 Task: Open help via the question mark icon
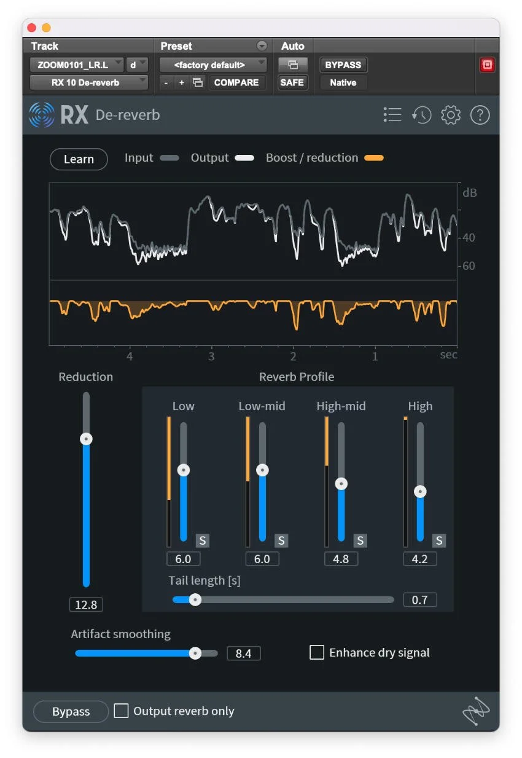click(480, 114)
